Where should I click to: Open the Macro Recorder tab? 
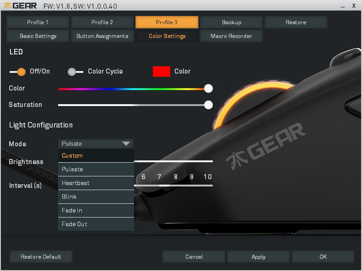tap(231, 36)
